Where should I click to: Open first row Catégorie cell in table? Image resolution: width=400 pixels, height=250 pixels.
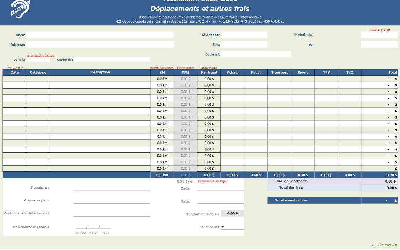(38, 79)
